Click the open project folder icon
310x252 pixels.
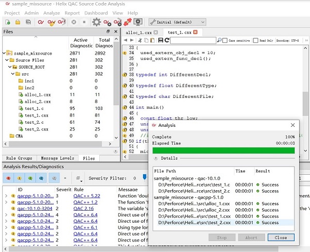tap(18, 22)
